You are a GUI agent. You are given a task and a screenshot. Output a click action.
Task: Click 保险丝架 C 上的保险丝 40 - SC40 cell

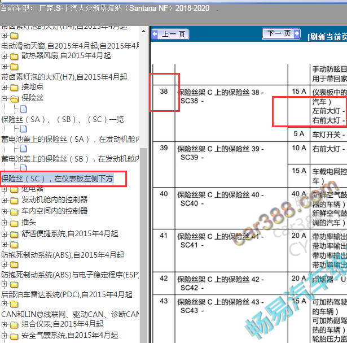pyautogui.click(x=231, y=208)
